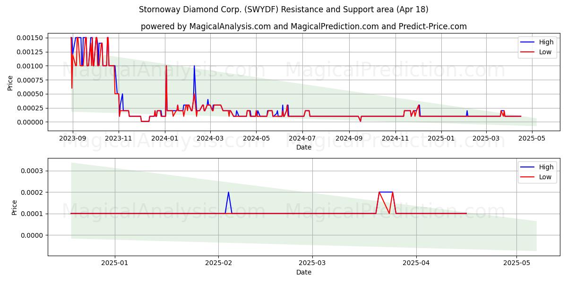567x283 pixels.
Task: Click the '2024-07' tick on top chart
Action: click(302, 138)
